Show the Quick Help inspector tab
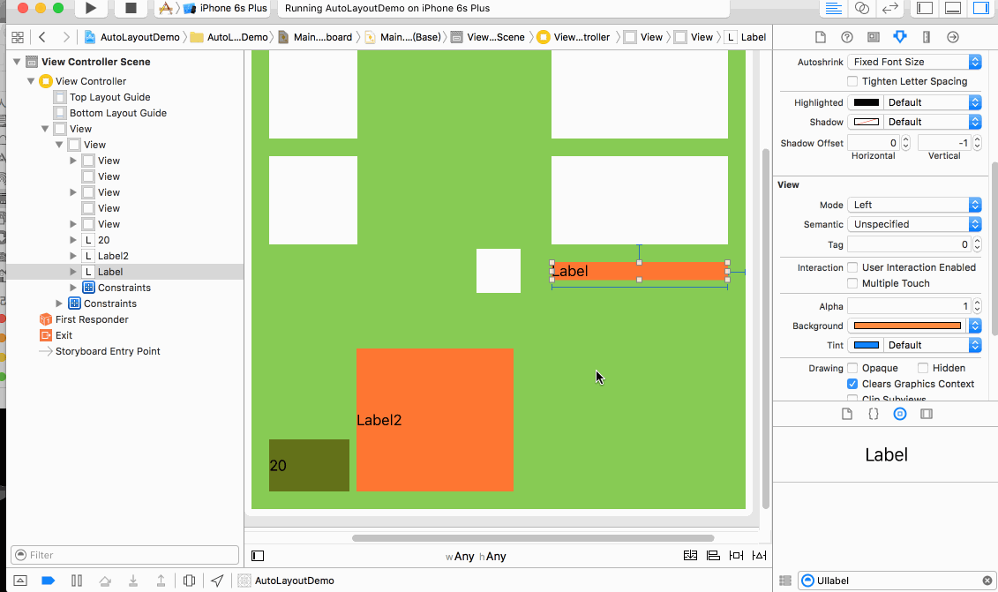The image size is (998, 592). coord(847,37)
